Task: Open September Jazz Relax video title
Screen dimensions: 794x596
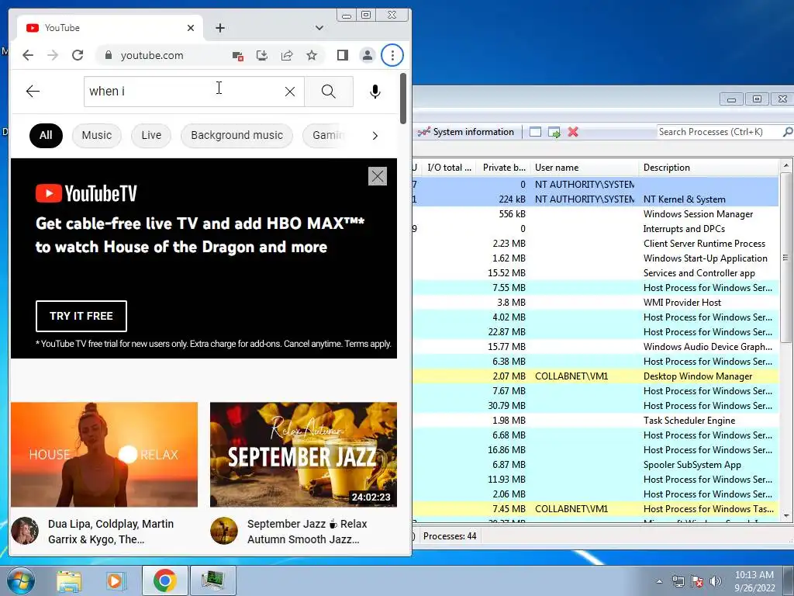Action: [x=307, y=531]
